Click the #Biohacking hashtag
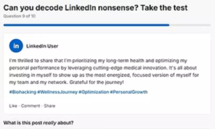Screen dimensions: 215x129 (x=23, y=92)
